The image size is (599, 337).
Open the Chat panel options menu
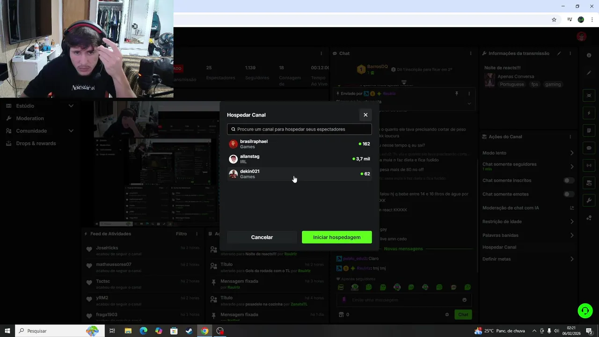coord(470,53)
